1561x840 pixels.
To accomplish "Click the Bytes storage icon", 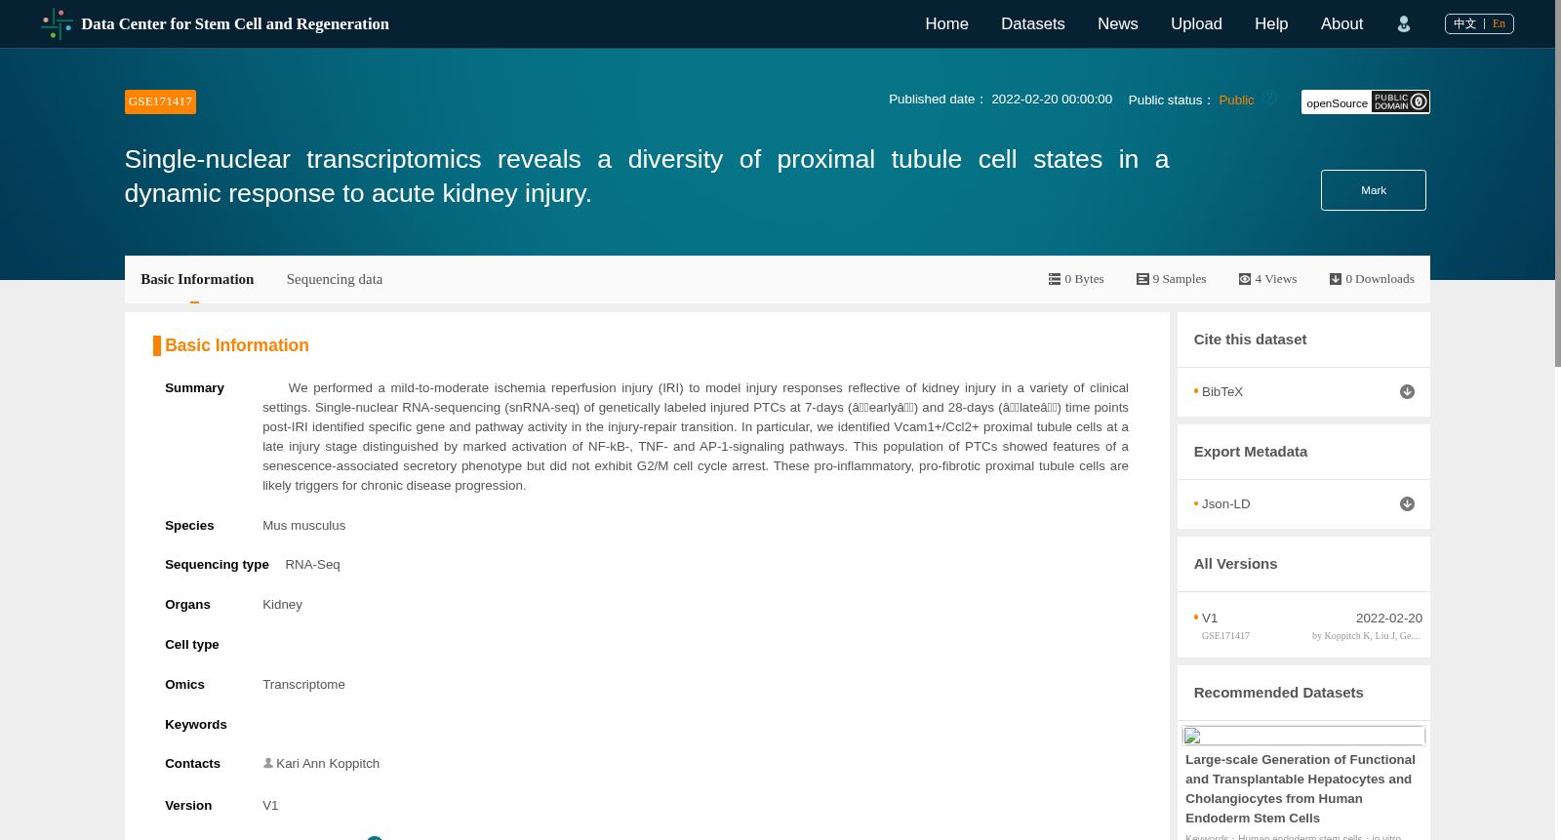I will (x=1054, y=279).
